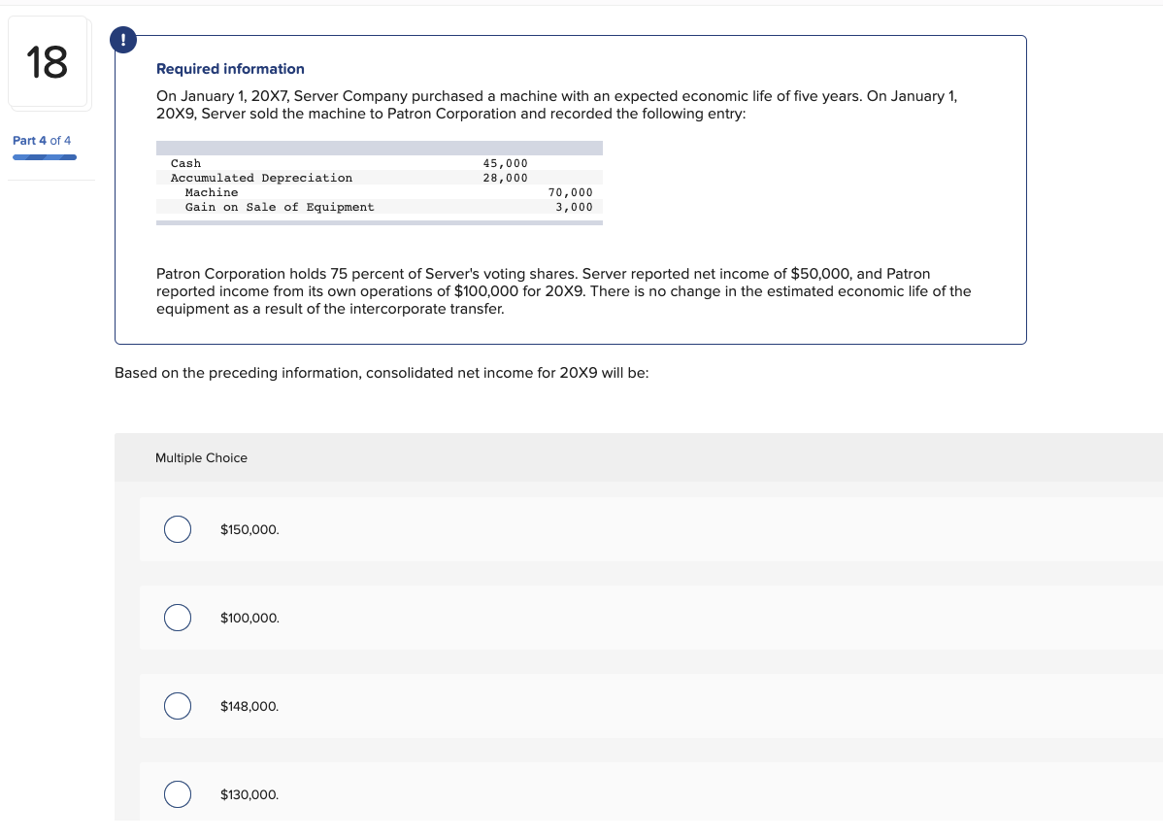The height and width of the screenshot is (839, 1163).
Task: Click the paragraph starting 'On January 1, 20X7'
Action: 556,105
